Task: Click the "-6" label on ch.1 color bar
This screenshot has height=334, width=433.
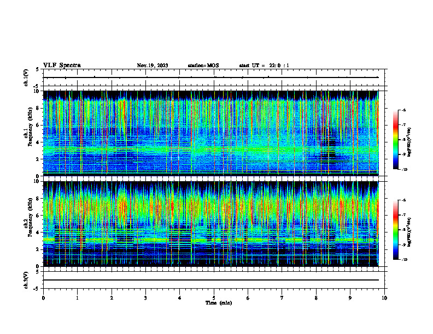Action: coord(403,110)
